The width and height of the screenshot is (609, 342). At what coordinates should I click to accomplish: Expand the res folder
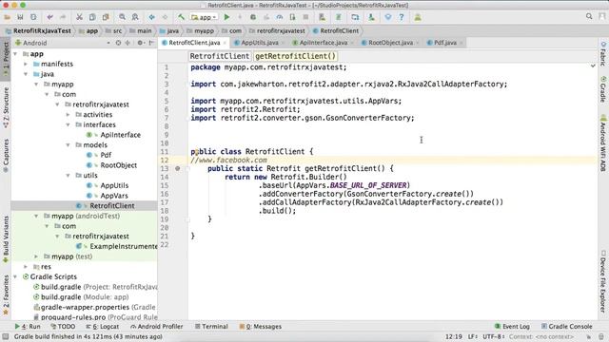tap(26, 266)
